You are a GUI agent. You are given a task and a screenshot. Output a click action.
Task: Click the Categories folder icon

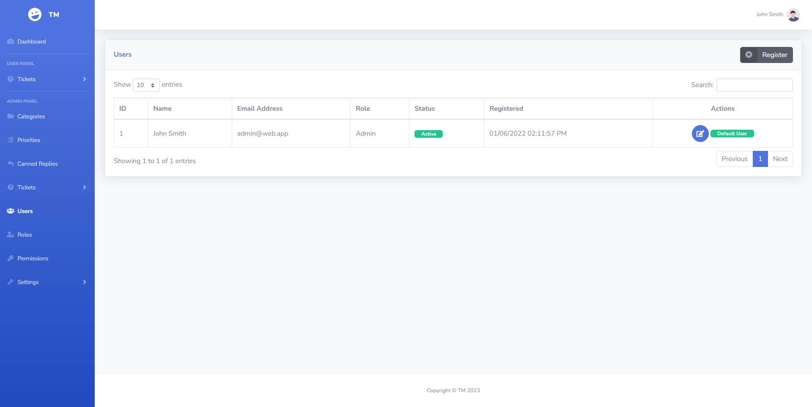click(11, 116)
